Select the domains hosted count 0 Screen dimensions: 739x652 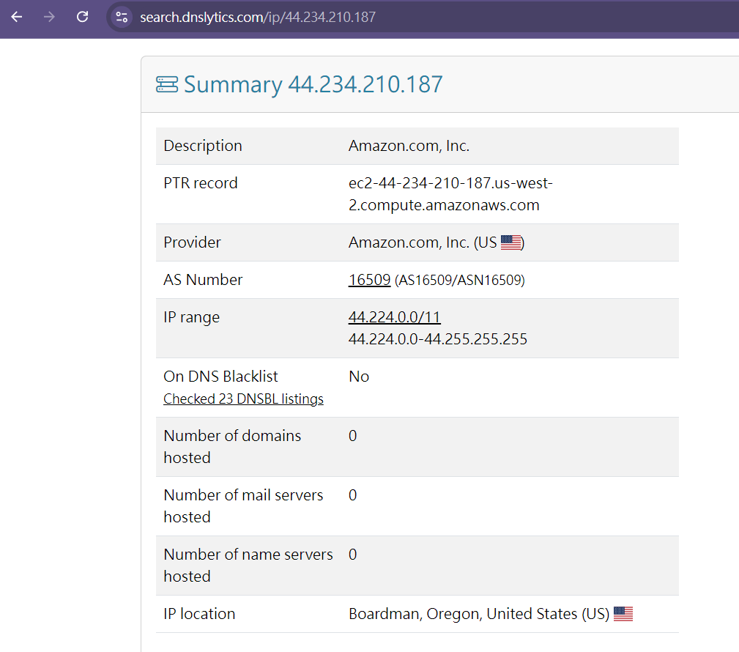(x=352, y=436)
